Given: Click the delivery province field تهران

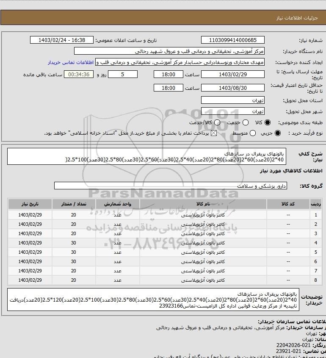Looking at the screenshot, I should [x=233, y=100].
